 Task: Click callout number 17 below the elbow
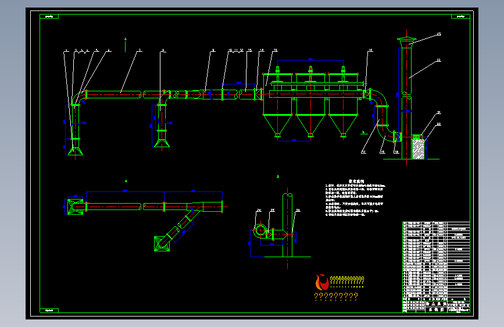pos(363,152)
